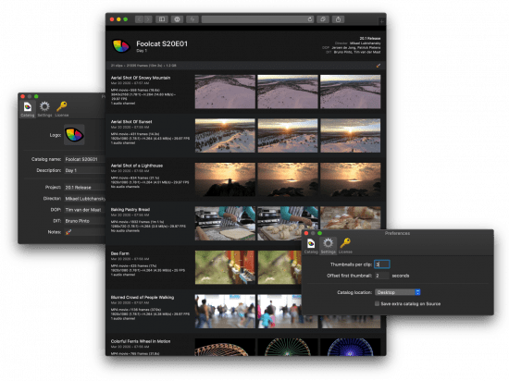Open the share icon in the browser toolbar
509x381 pixels.
click(x=338, y=19)
